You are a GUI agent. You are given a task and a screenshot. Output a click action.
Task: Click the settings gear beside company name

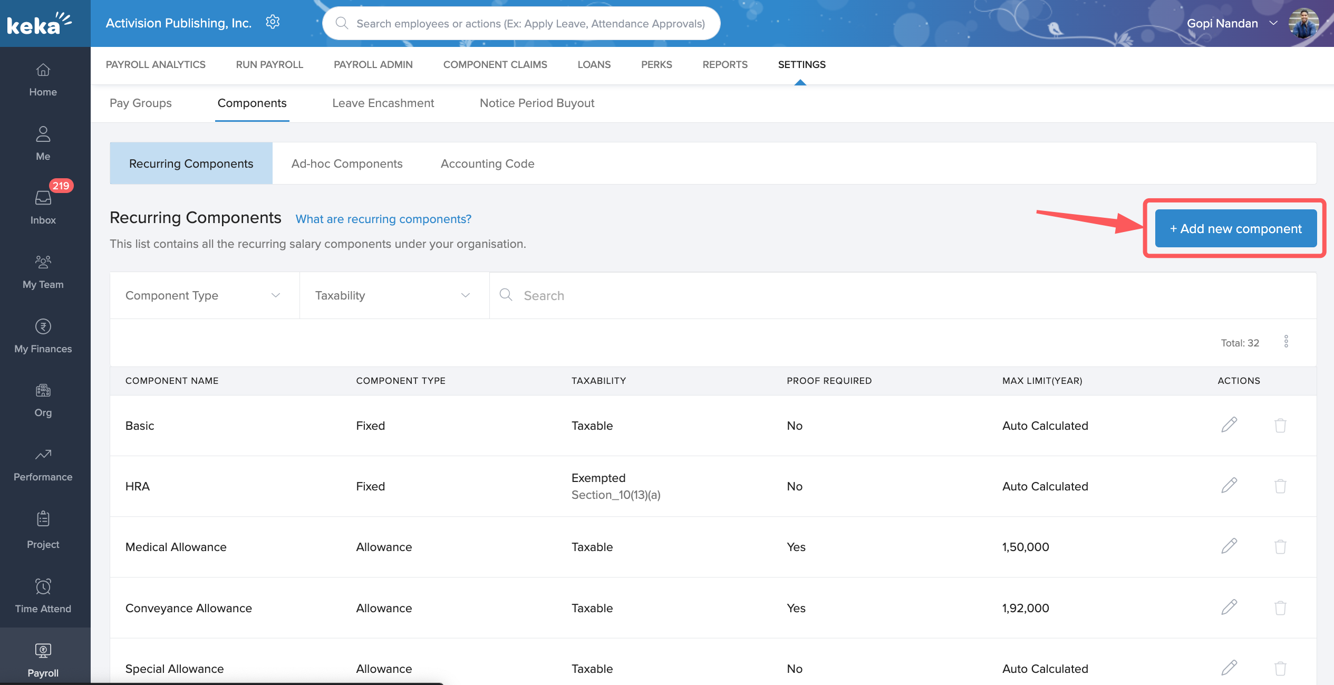coord(273,22)
